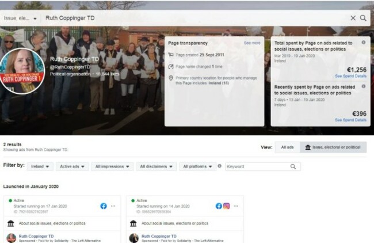The height and width of the screenshot is (243, 374).
Task: Click the Page name changed icon
Action: (x=171, y=67)
